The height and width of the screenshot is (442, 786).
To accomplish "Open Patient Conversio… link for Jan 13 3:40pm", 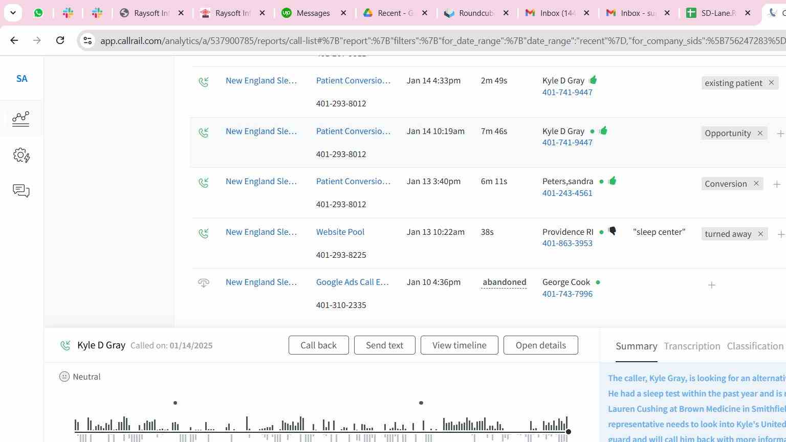I will coord(353,182).
